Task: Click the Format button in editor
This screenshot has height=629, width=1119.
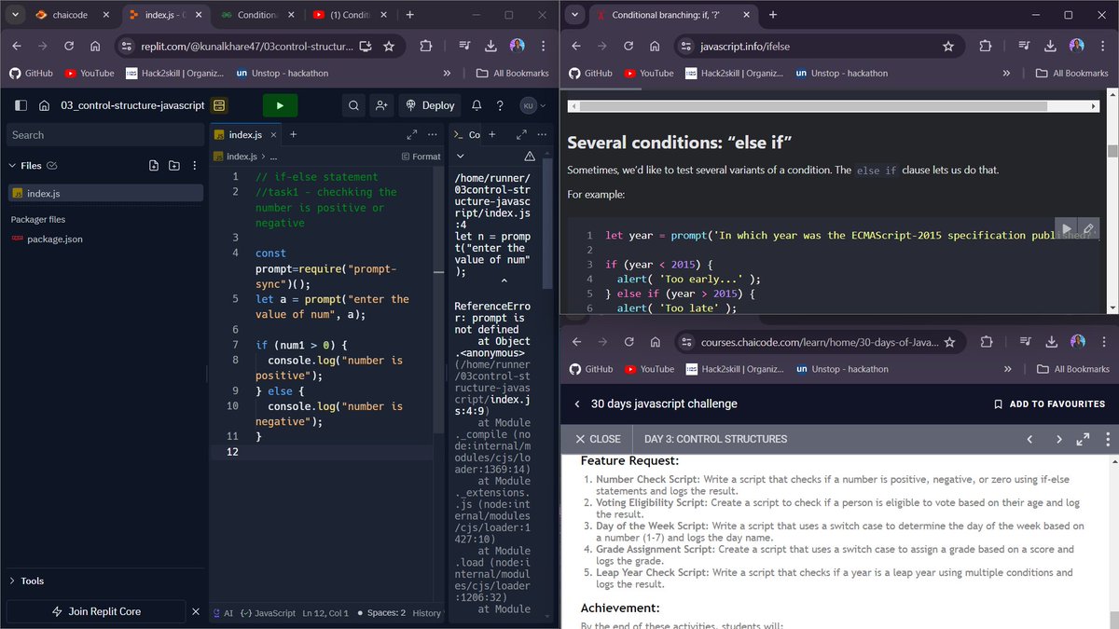Action: (421, 157)
